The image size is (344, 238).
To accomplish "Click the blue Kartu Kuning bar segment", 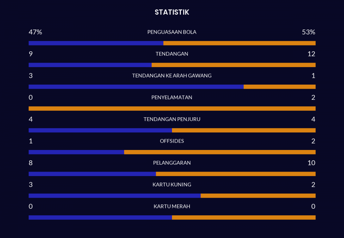I will [x=114, y=196].
